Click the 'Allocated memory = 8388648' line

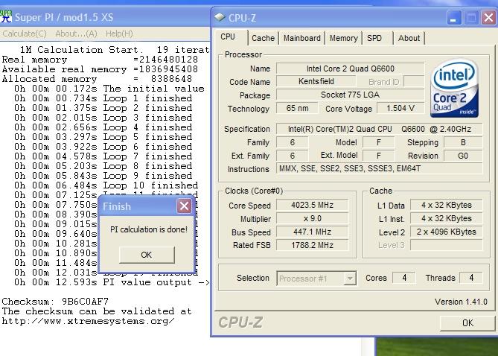97,79
